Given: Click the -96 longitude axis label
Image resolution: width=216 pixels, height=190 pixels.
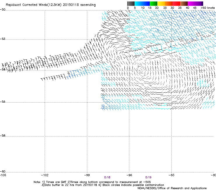Looking at the screenshot, I should pyautogui.click(x=129, y=175).
